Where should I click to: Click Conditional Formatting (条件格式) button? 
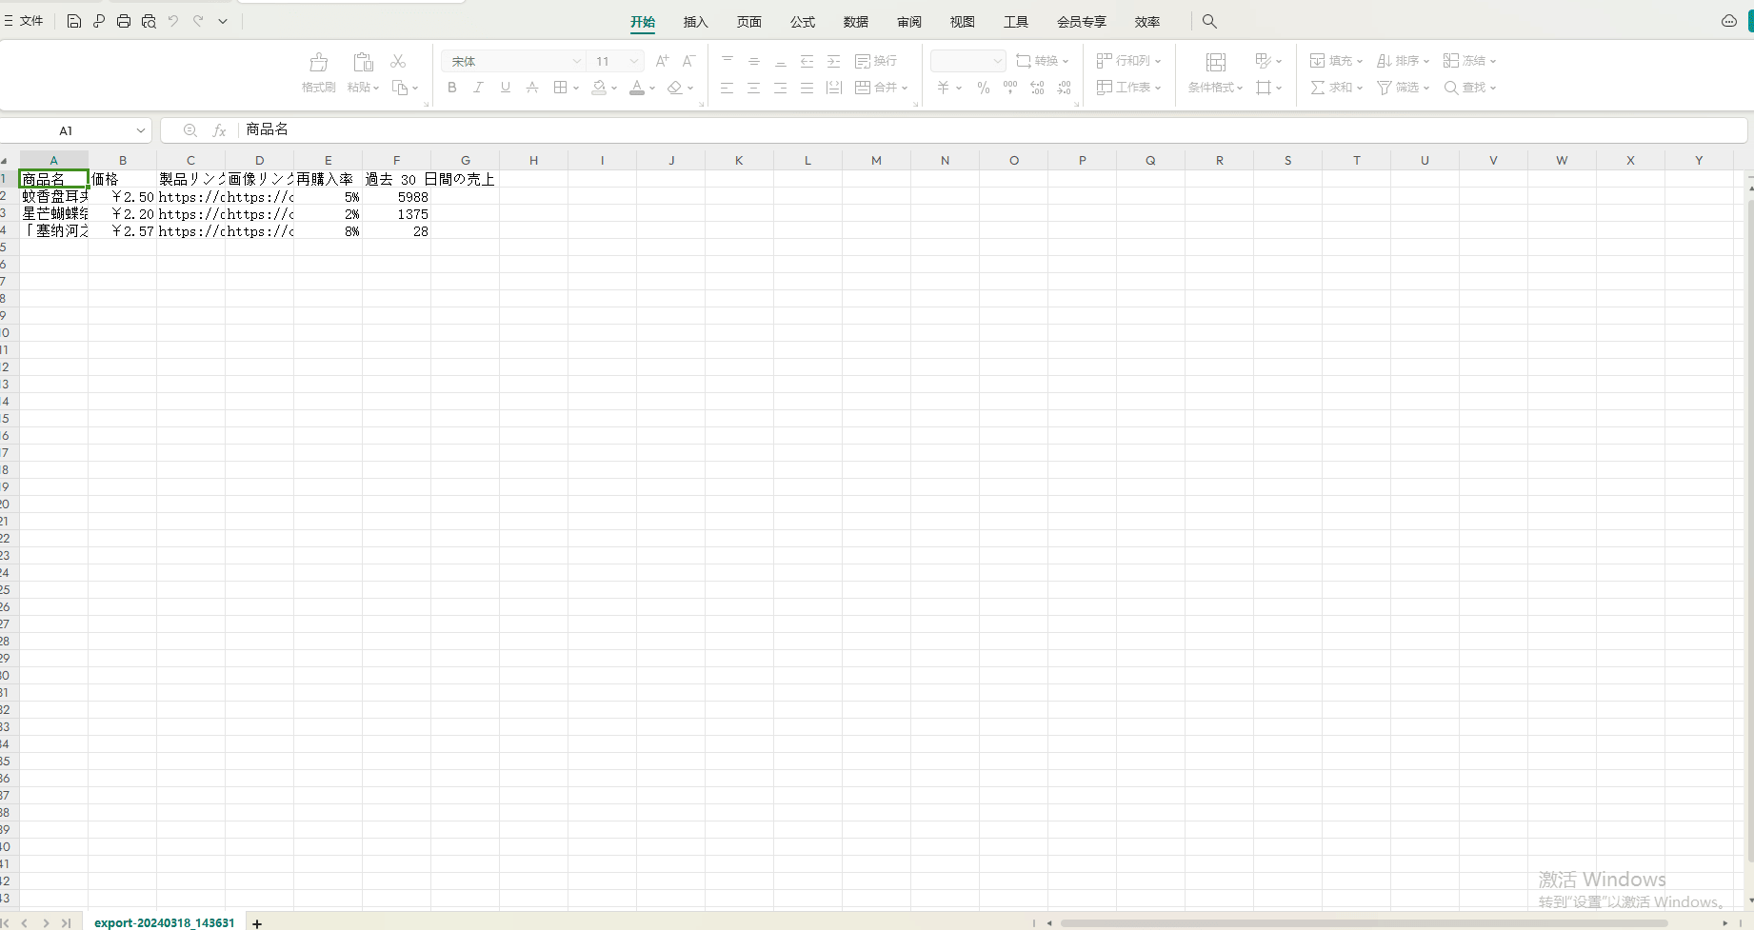(1215, 72)
